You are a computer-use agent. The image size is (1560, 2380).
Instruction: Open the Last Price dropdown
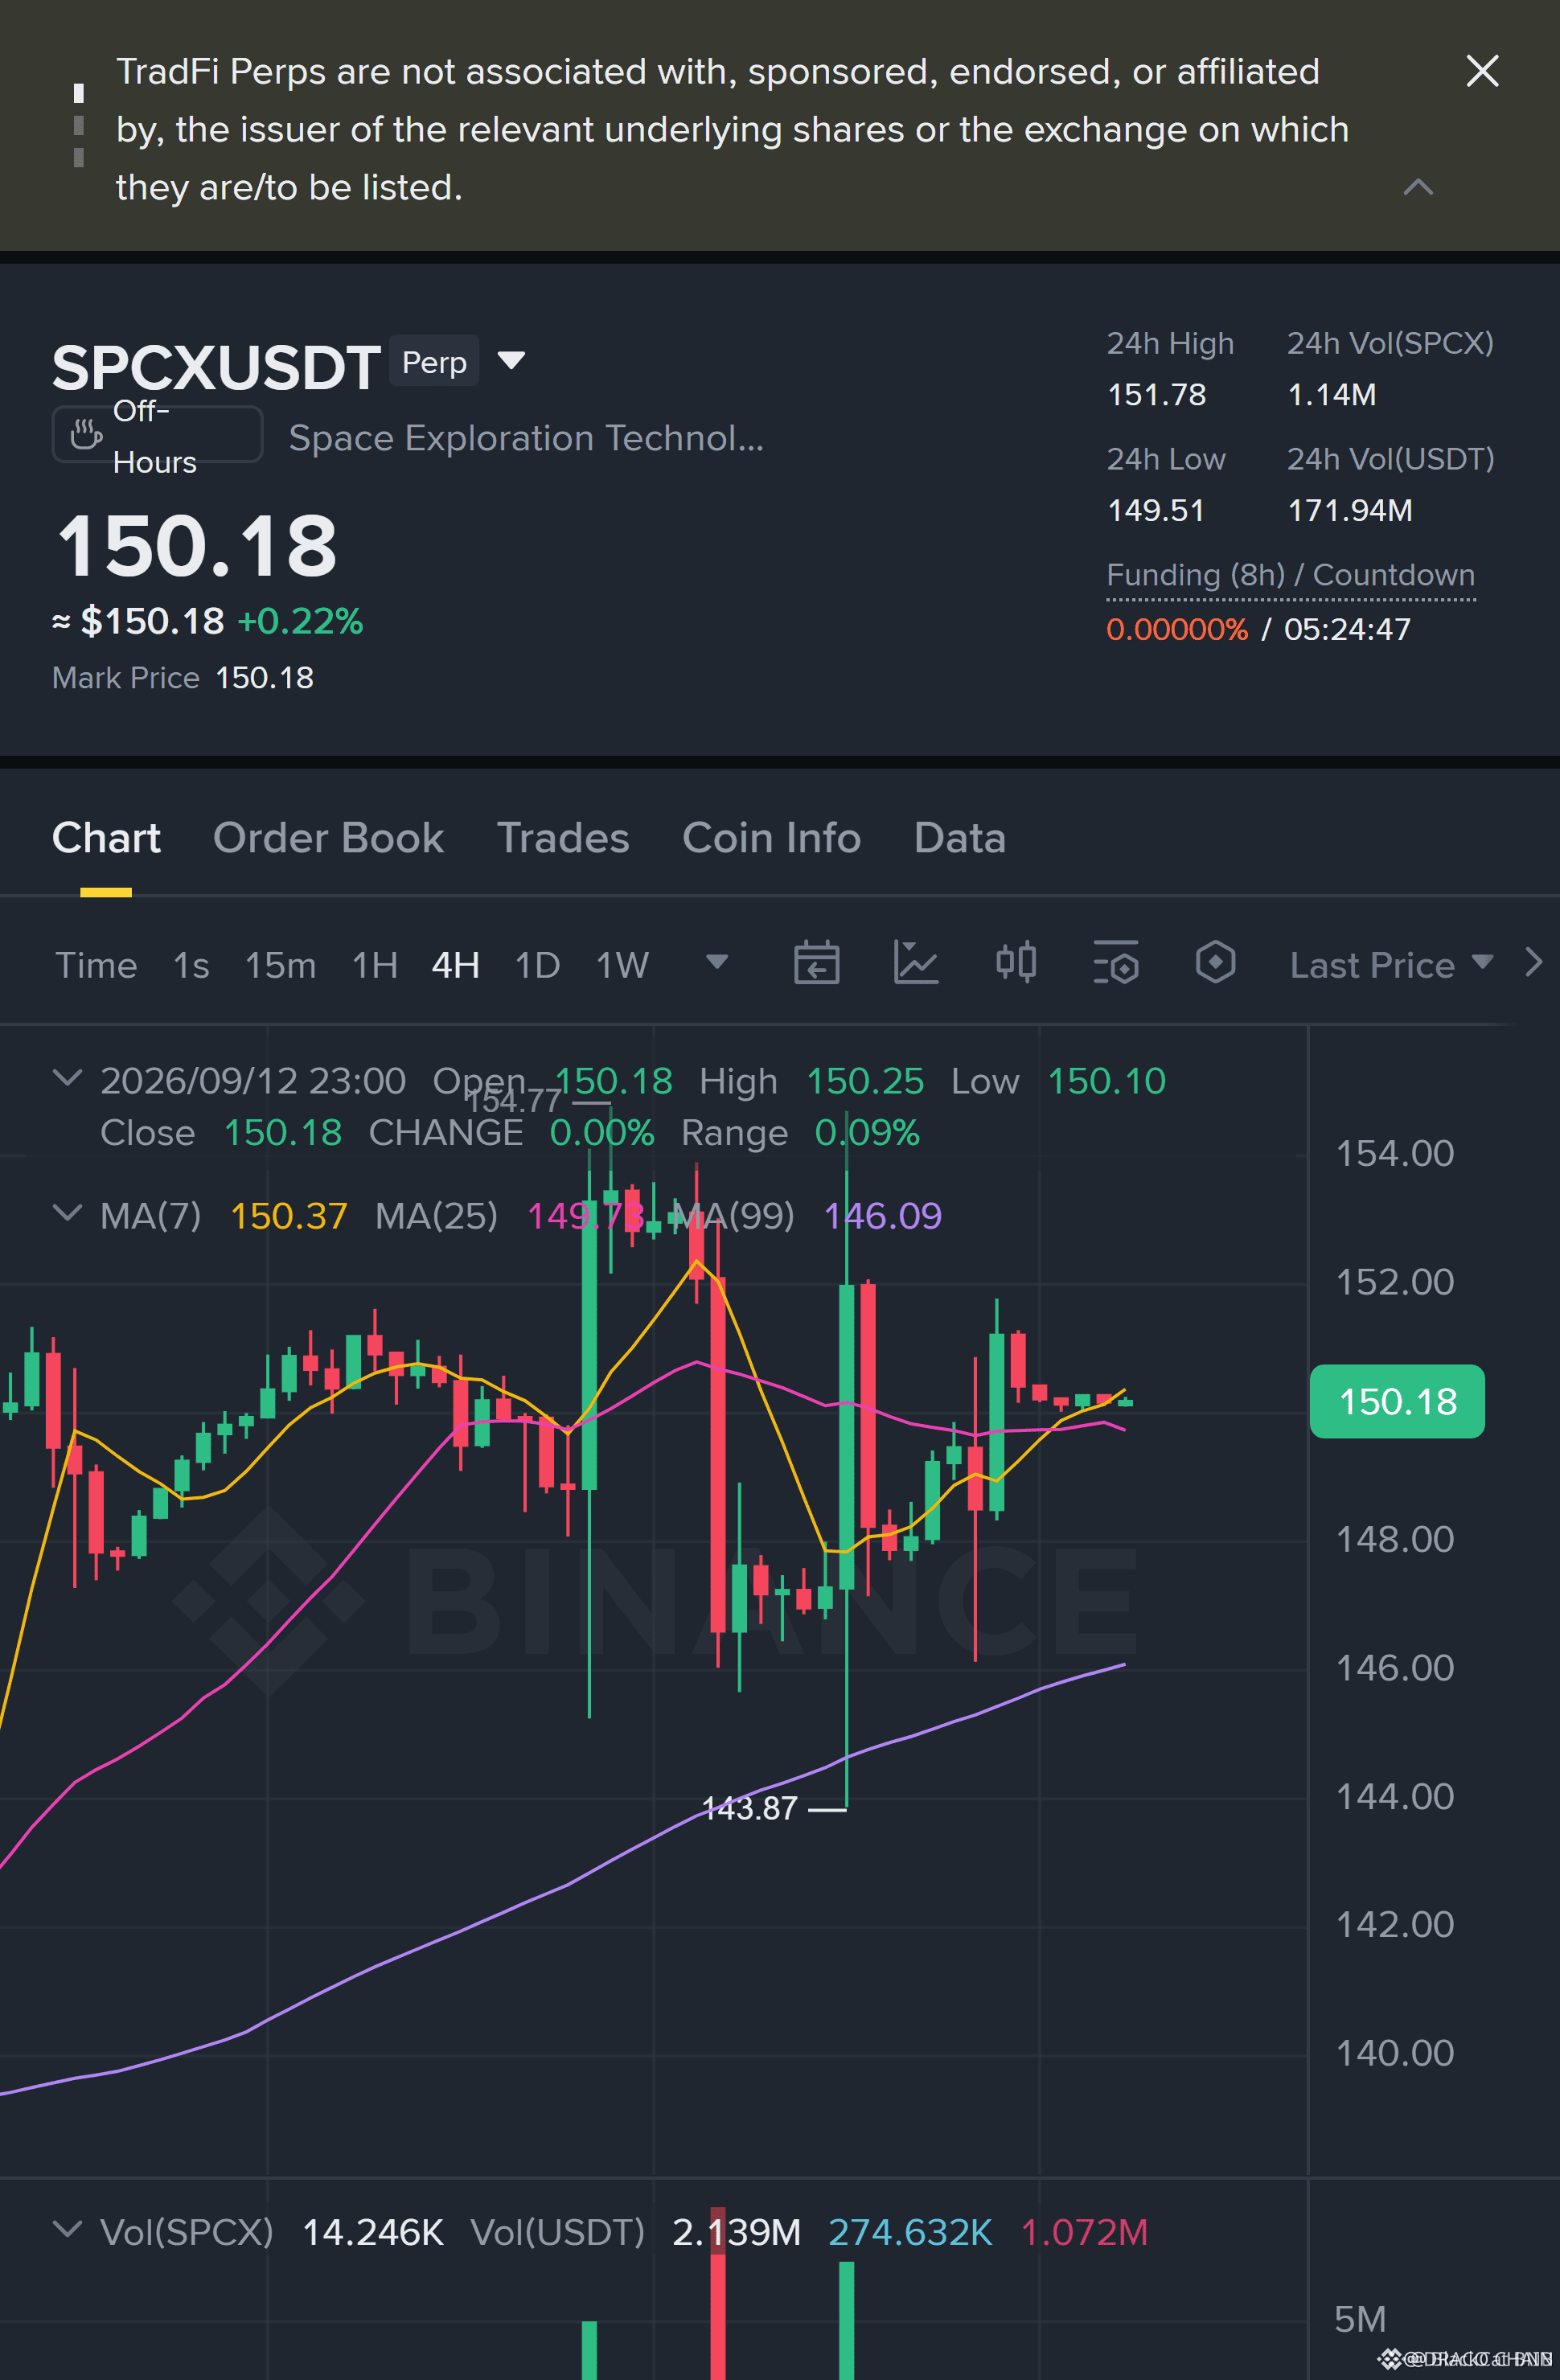pos(1391,965)
